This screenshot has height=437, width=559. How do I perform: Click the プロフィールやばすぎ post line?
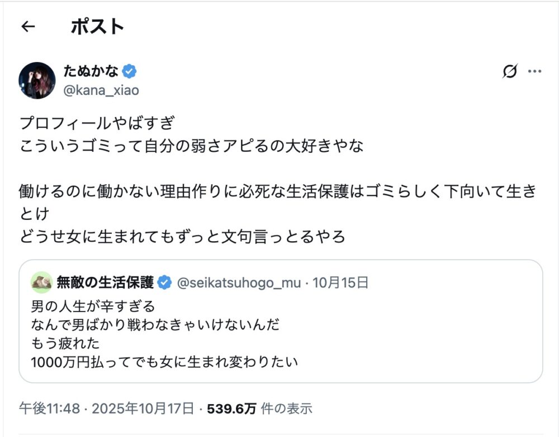coord(98,123)
